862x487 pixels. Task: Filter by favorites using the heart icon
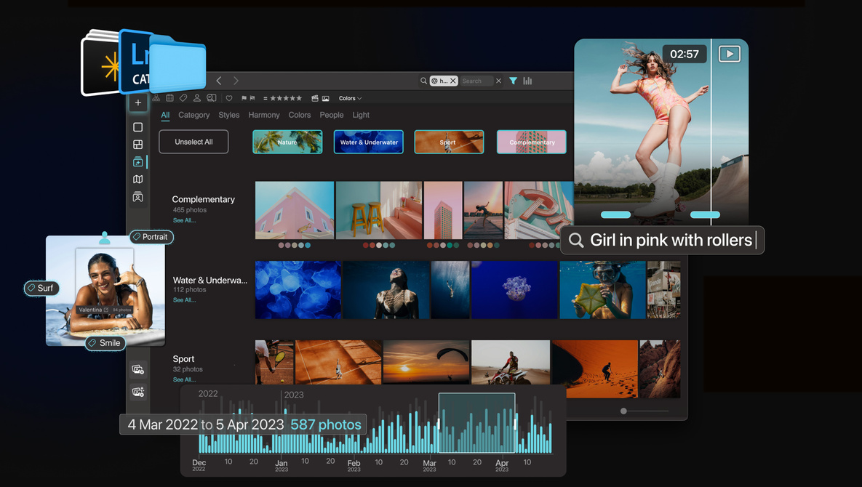(x=228, y=98)
